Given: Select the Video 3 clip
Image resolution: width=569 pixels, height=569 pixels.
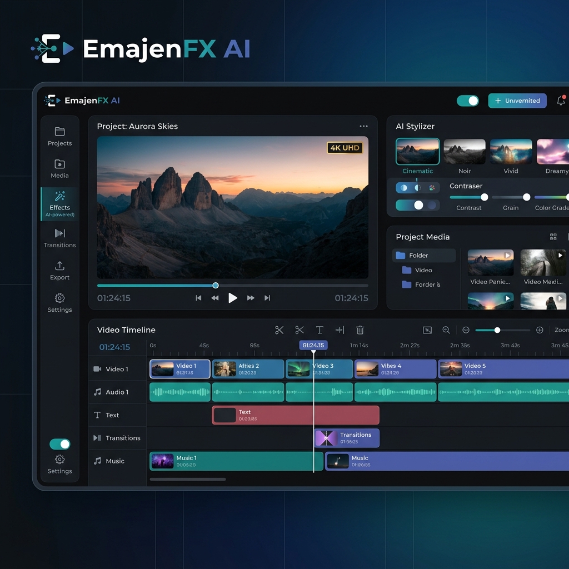Looking at the screenshot, I should click(x=320, y=369).
